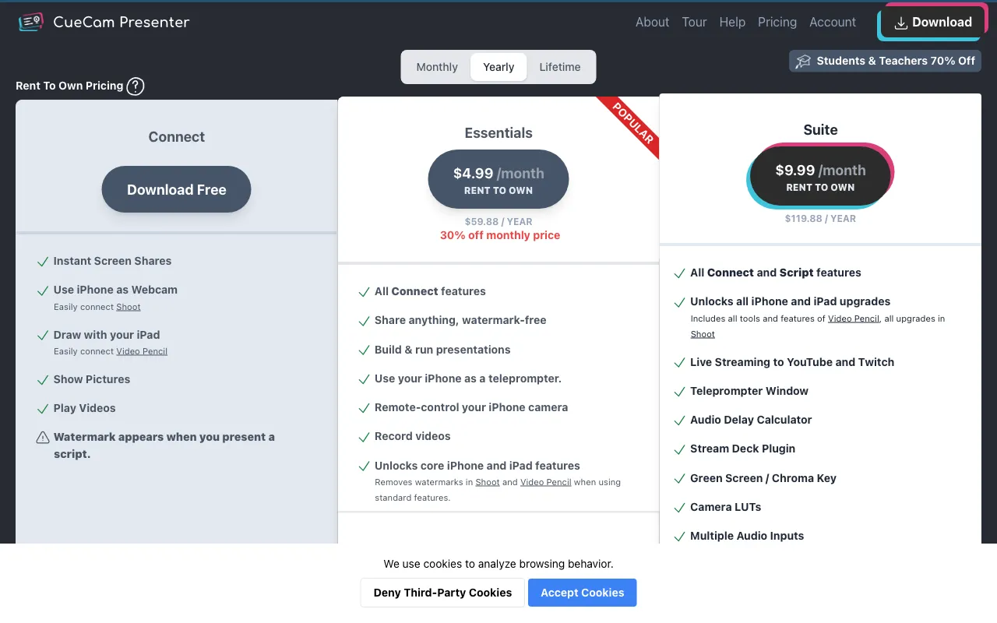Click the CueCam Presenter logo icon
Image resolution: width=997 pixels, height=623 pixels.
click(x=31, y=22)
